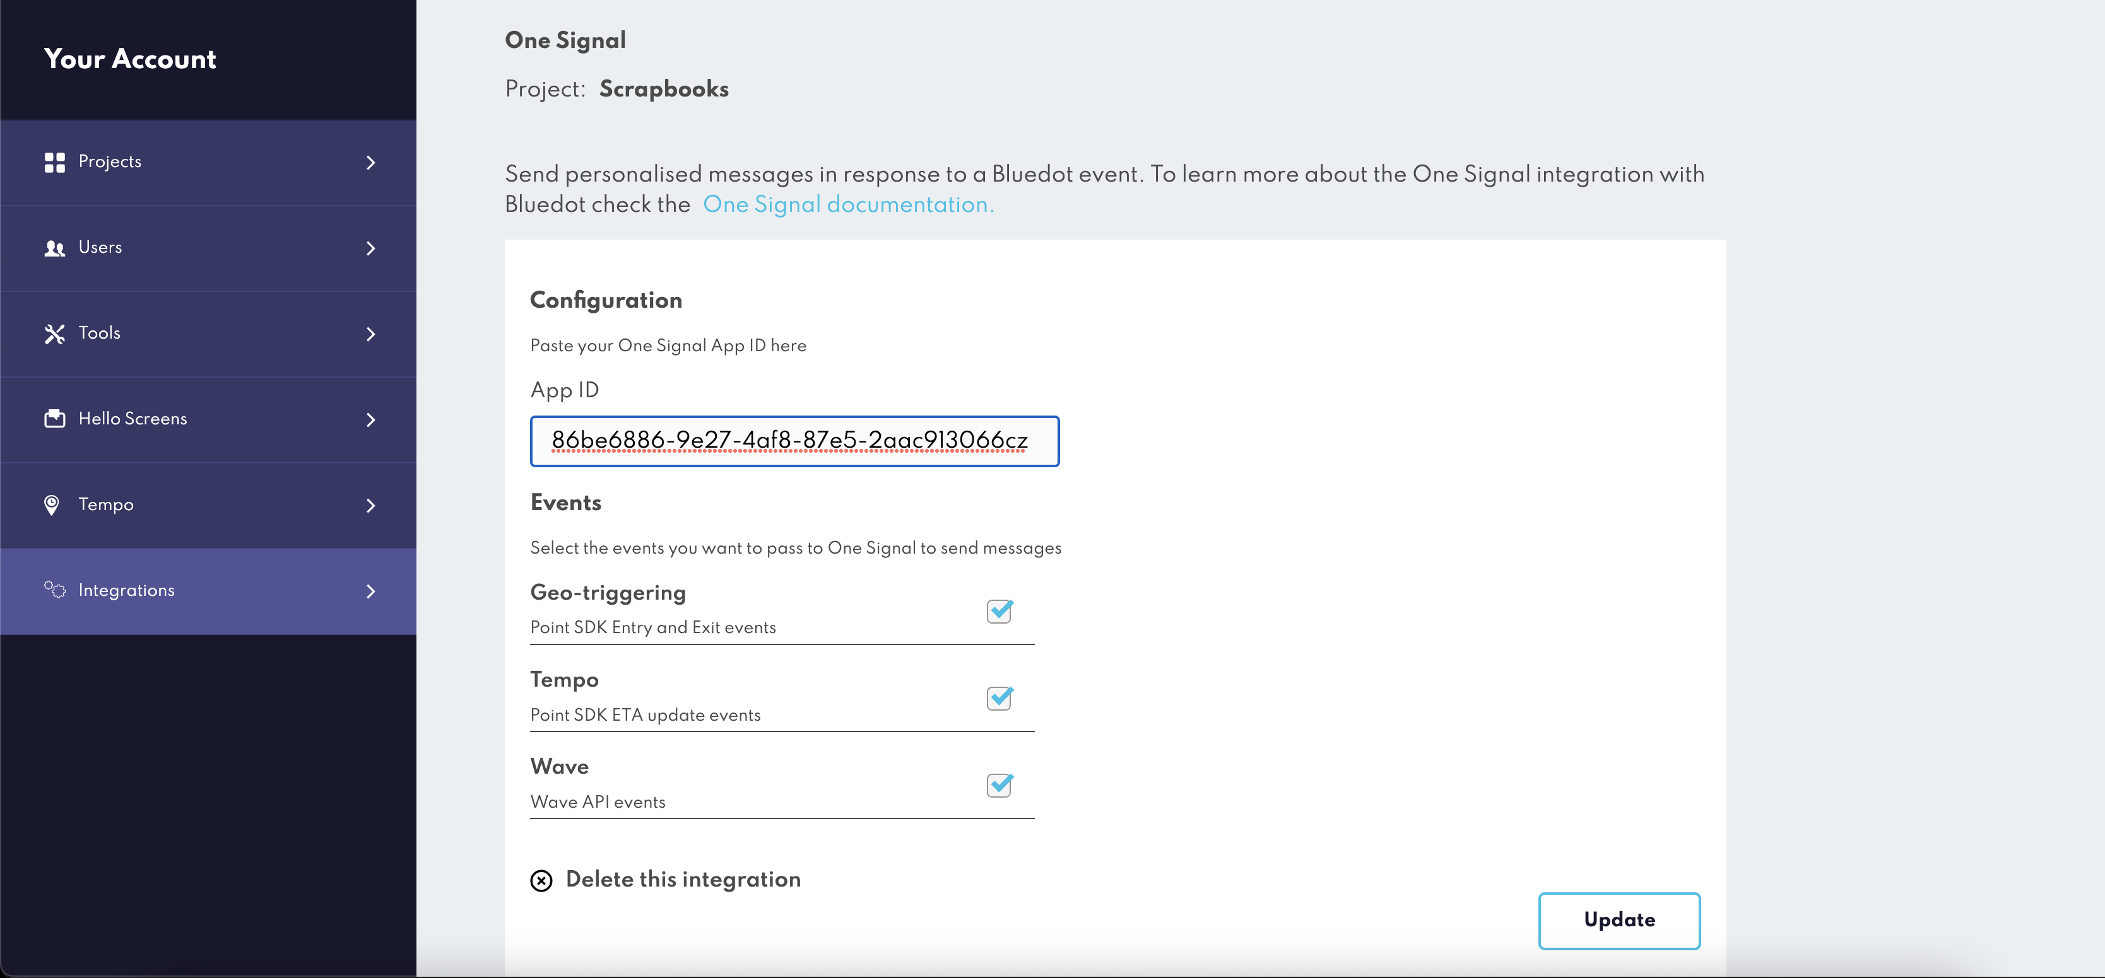
Task: Open the Hello Screens menu item
Action: click(133, 419)
